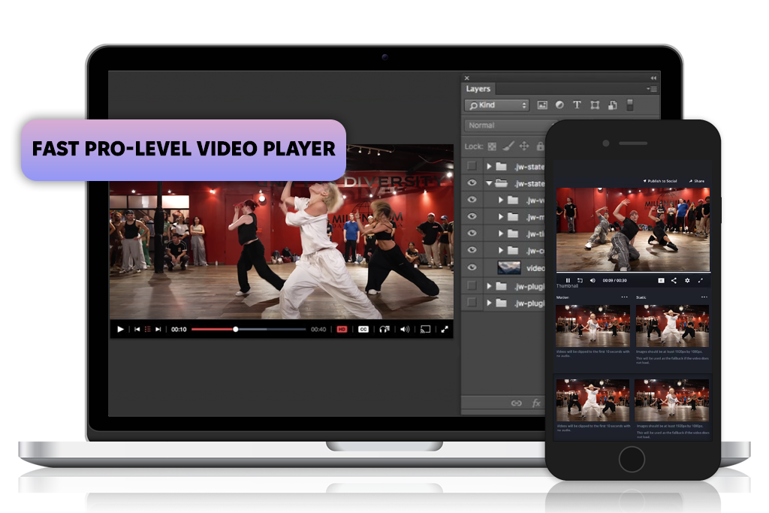Image resolution: width=769 pixels, height=513 pixels.
Task: Click the volume icon on phone player
Action: coord(593,280)
